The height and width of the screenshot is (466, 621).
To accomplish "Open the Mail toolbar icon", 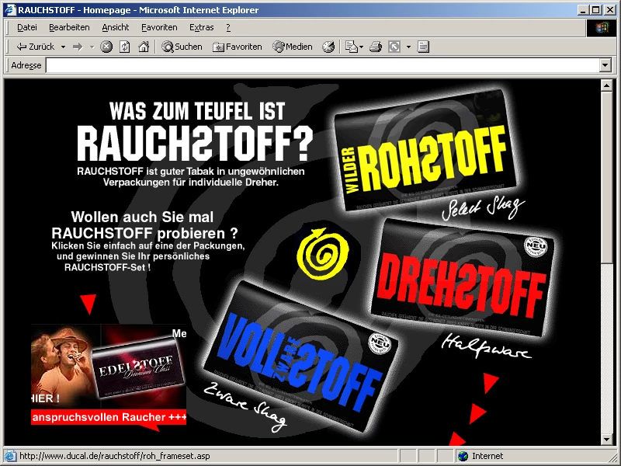I will click(351, 47).
